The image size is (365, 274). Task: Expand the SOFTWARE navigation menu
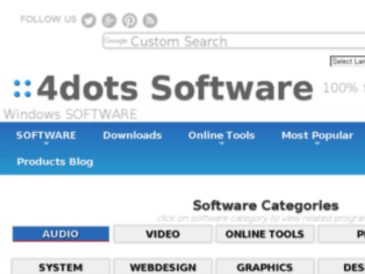click(46, 136)
